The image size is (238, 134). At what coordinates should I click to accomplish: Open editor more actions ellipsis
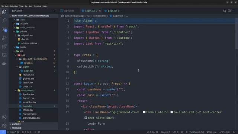pos(234,11)
